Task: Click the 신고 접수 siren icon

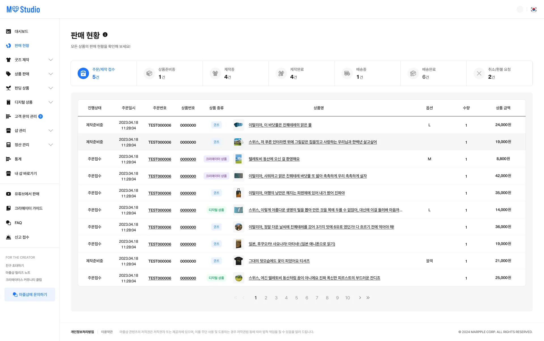Action: coord(8,237)
